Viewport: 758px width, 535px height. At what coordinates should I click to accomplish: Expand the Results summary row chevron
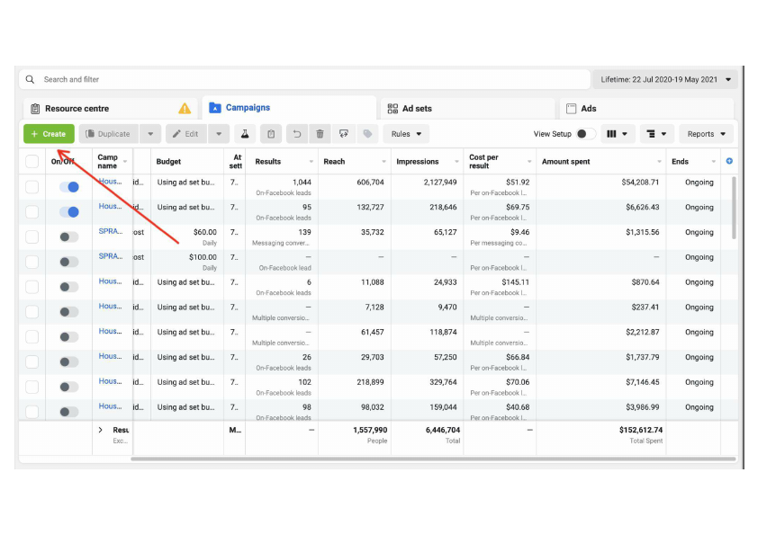coord(101,430)
